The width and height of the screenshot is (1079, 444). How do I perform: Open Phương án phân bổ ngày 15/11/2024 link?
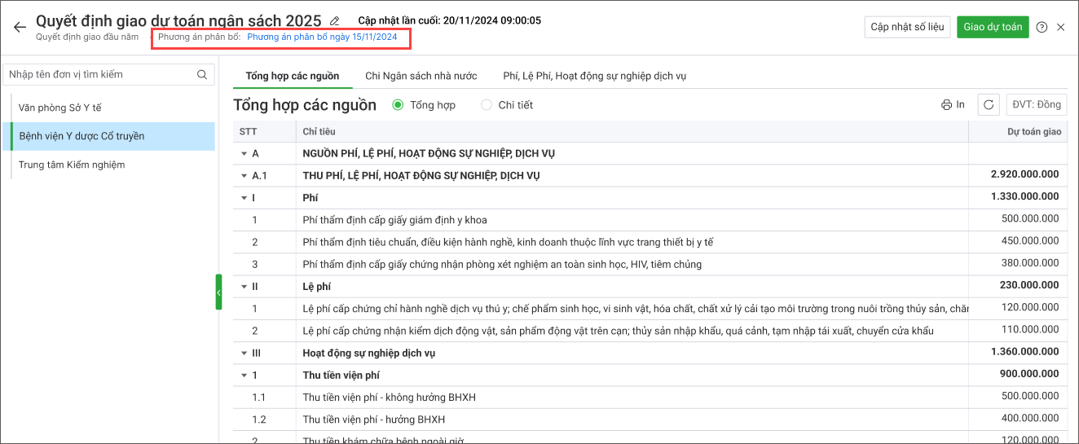322,37
